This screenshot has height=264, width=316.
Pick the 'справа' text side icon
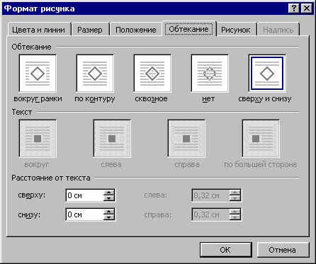186,139
